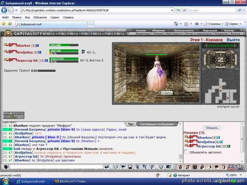Click the Безопасность menu item
Image resolution: width=247 pixels, height=185 pixels.
click(x=184, y=30)
